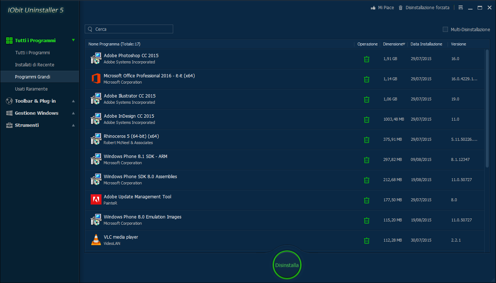This screenshot has width=496, height=283.
Task: Click trash icon for Adobe Illustrator CC 2015
Action: [x=366, y=99]
